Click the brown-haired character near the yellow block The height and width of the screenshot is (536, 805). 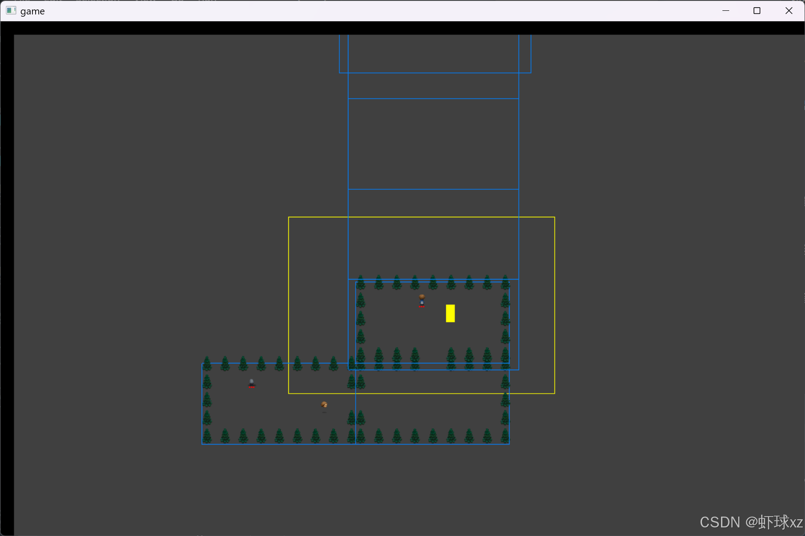pyautogui.click(x=422, y=301)
